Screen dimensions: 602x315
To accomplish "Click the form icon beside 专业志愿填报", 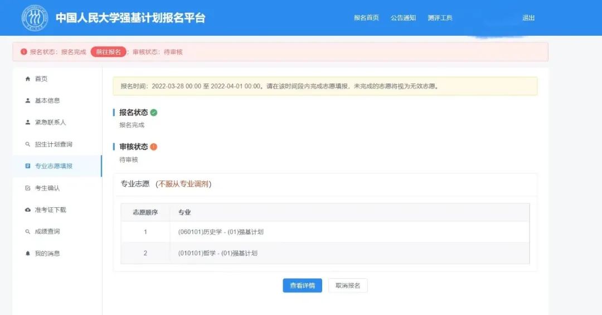I will (28, 166).
